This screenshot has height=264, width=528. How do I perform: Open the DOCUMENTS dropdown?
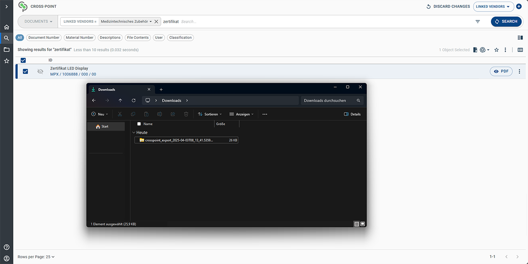pyautogui.click(x=37, y=21)
